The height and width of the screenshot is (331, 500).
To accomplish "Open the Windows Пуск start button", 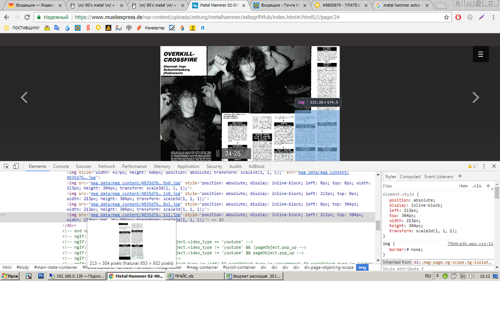I will pyautogui.click(x=10, y=276).
